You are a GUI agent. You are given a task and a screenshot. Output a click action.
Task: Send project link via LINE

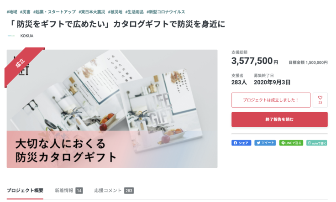[x=291, y=143]
